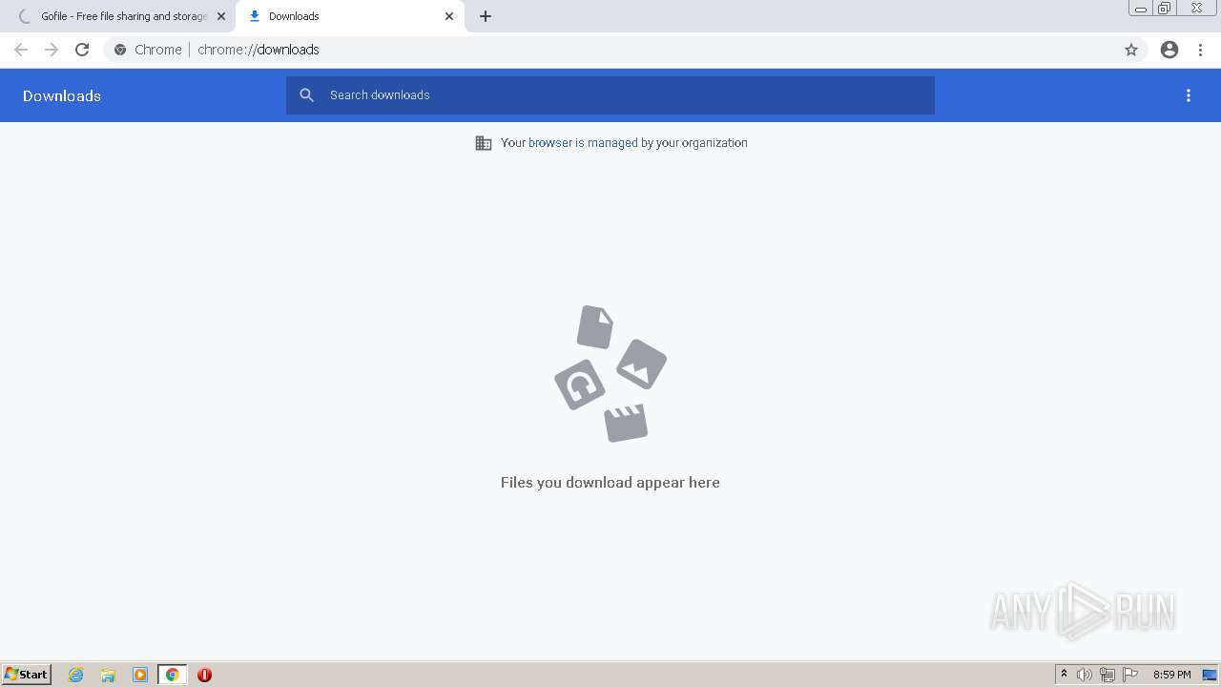1221x687 pixels.
Task: Launch Internet Explorer from taskbar
Action: click(x=76, y=675)
